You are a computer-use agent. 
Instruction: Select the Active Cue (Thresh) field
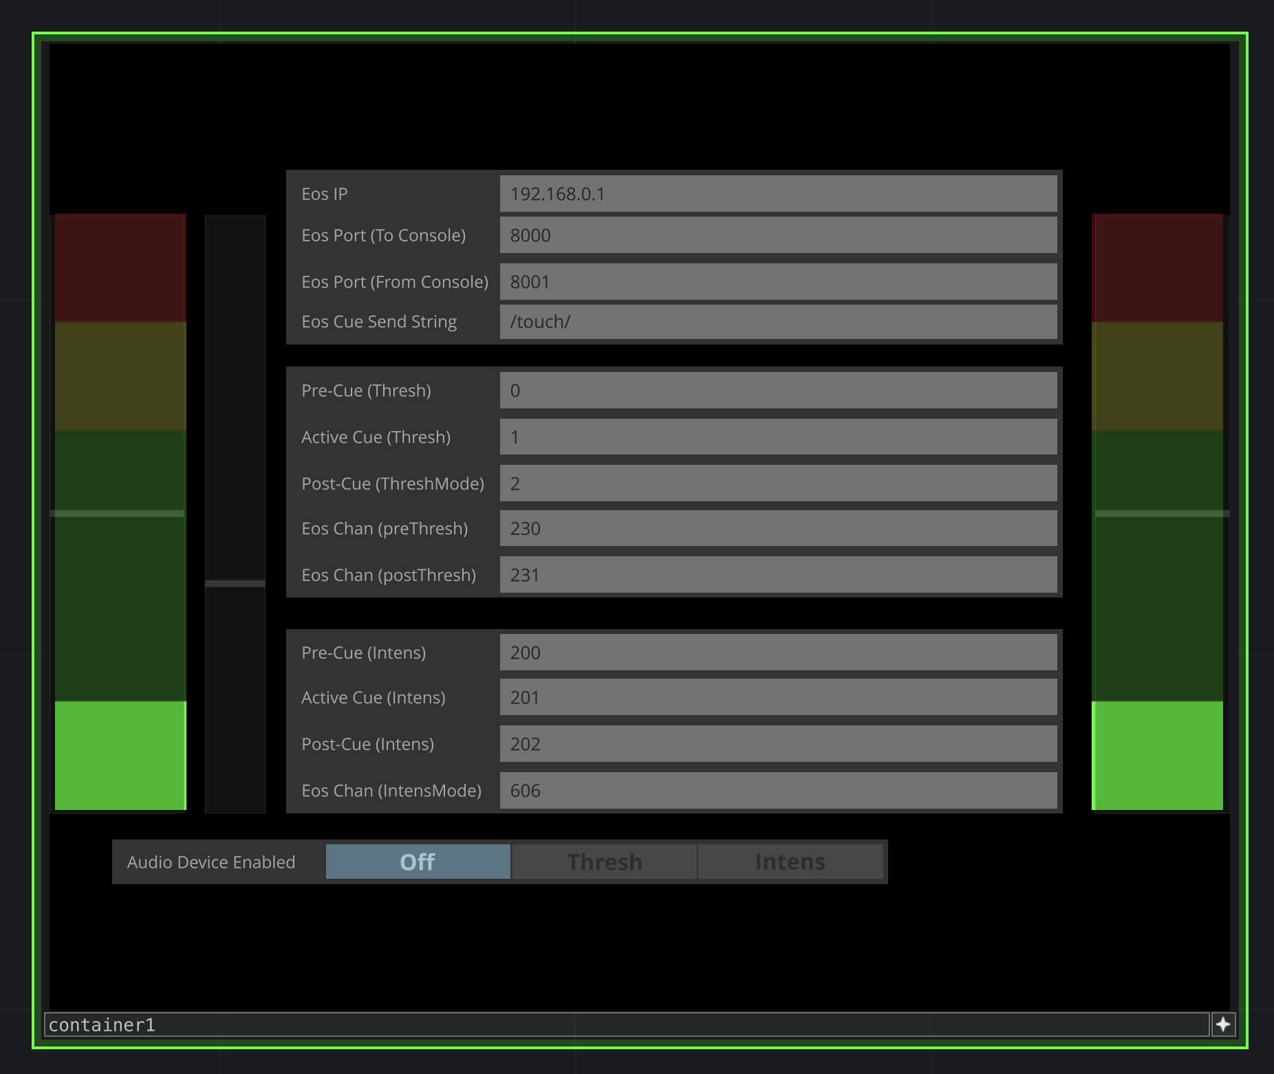(778, 437)
